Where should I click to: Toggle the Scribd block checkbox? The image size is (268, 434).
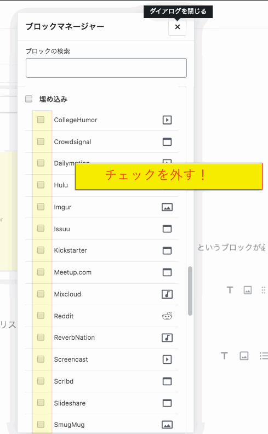[x=41, y=381]
